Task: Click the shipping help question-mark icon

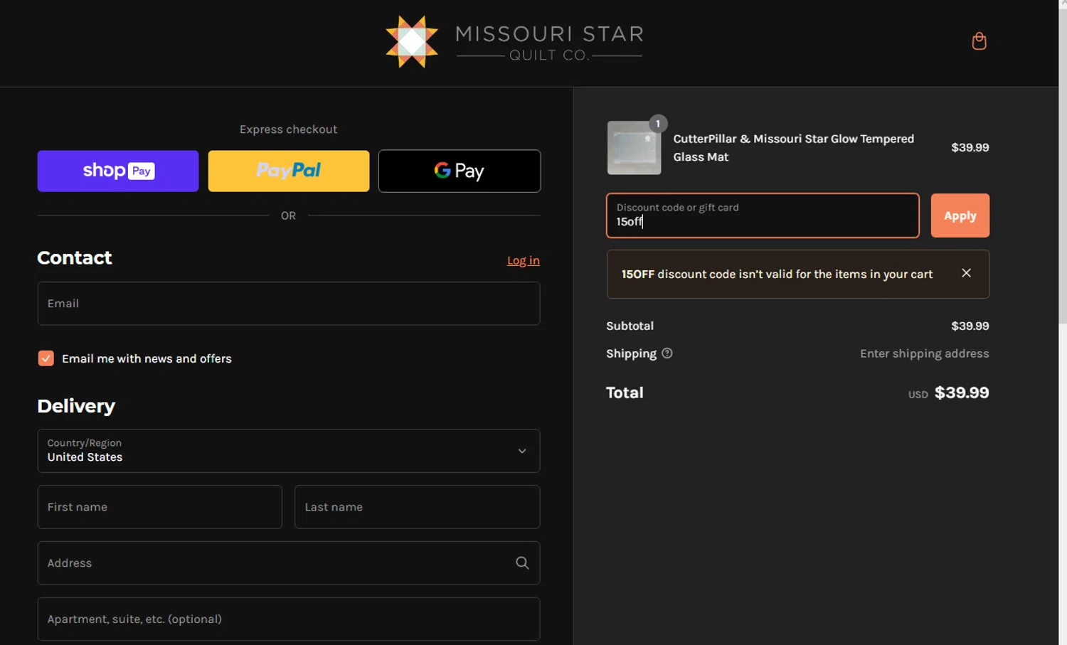Action: pos(667,353)
